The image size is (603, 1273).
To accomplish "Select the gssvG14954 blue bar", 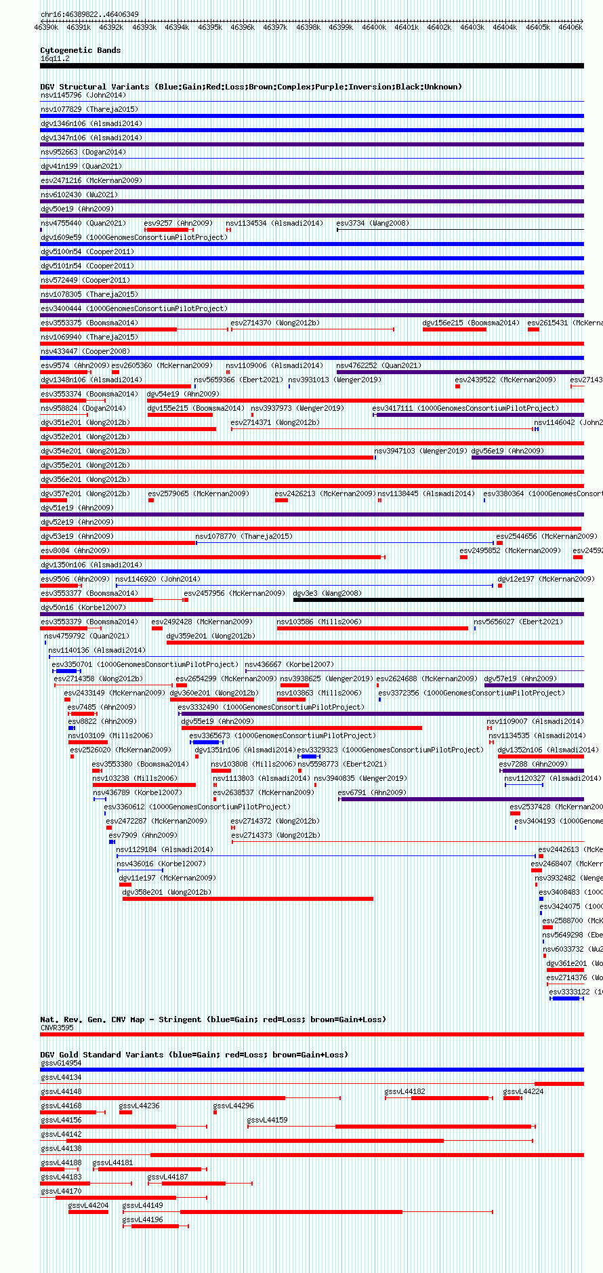I will point(312,1070).
